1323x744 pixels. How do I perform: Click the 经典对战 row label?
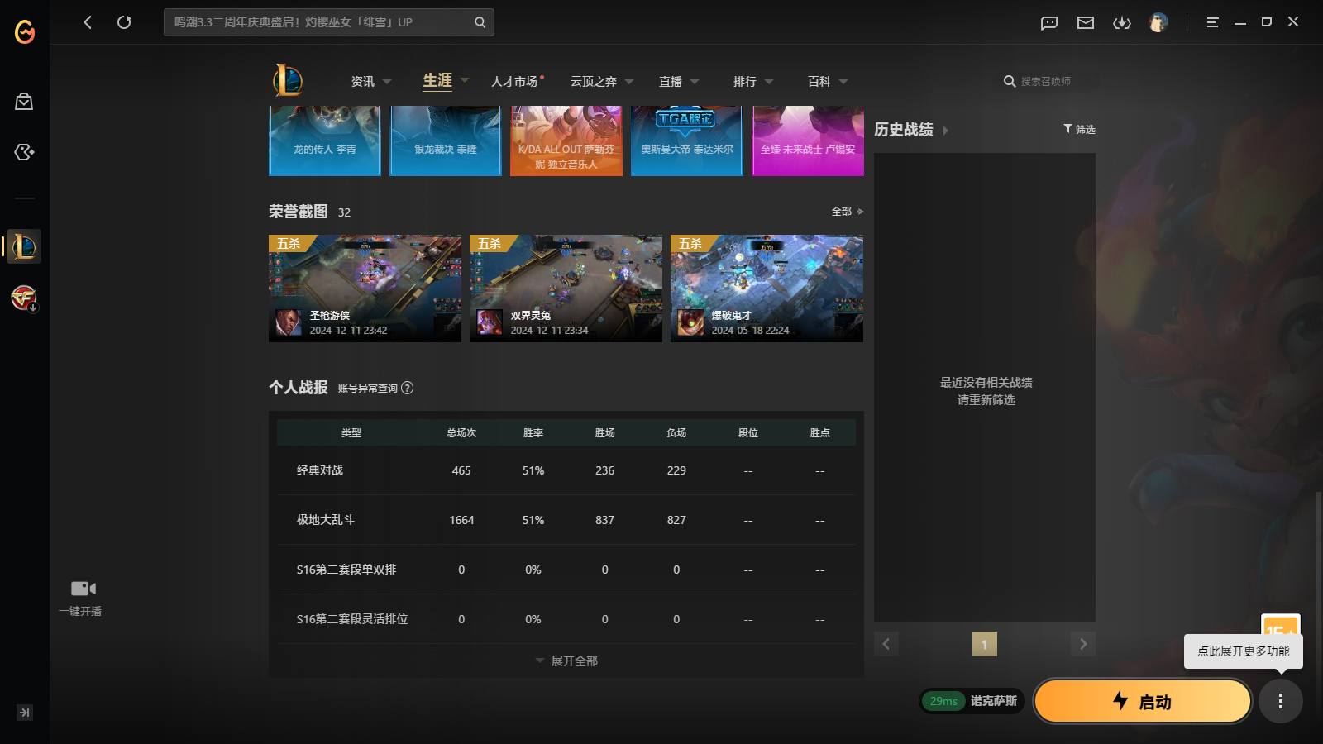320,470
